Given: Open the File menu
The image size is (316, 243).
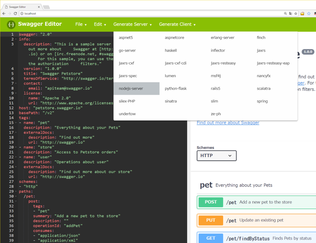Looking at the screenshot, I should click(x=81, y=24).
